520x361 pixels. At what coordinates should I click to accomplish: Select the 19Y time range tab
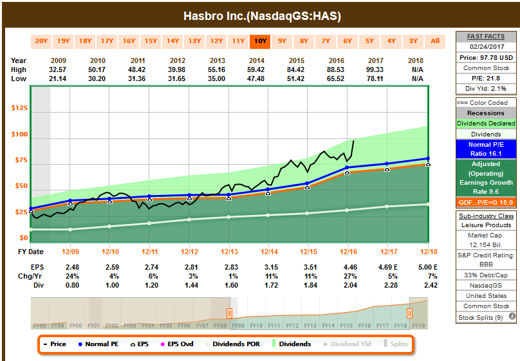63,41
